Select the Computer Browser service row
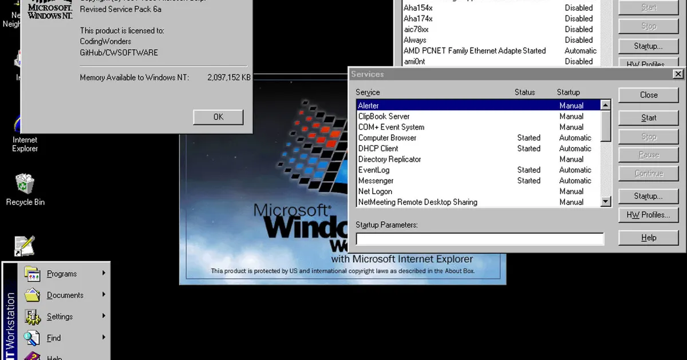This screenshot has width=687, height=360. tap(478, 138)
